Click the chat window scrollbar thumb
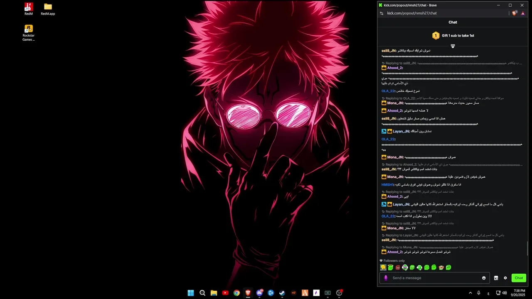 [x=528, y=249]
